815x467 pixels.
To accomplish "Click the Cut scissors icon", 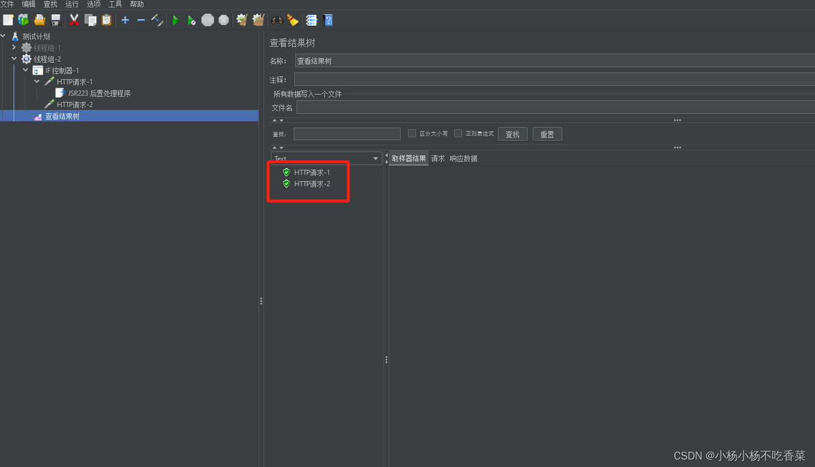I will (x=74, y=20).
